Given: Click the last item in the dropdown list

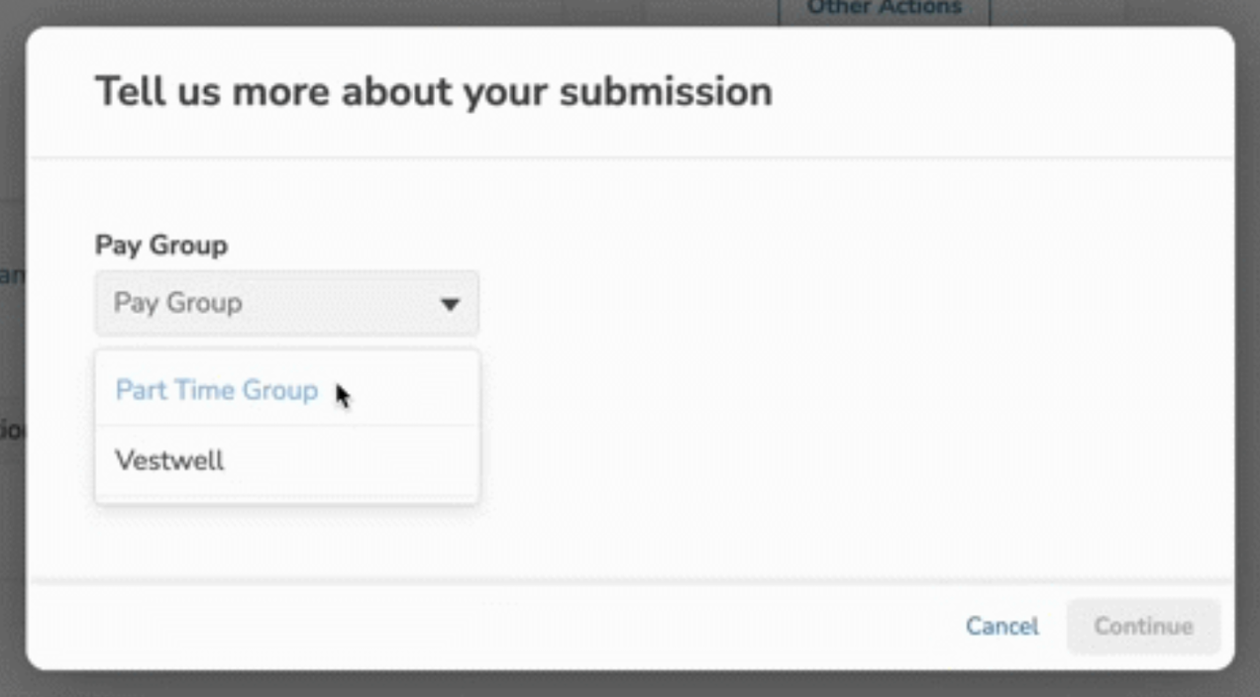Looking at the screenshot, I should click(170, 460).
